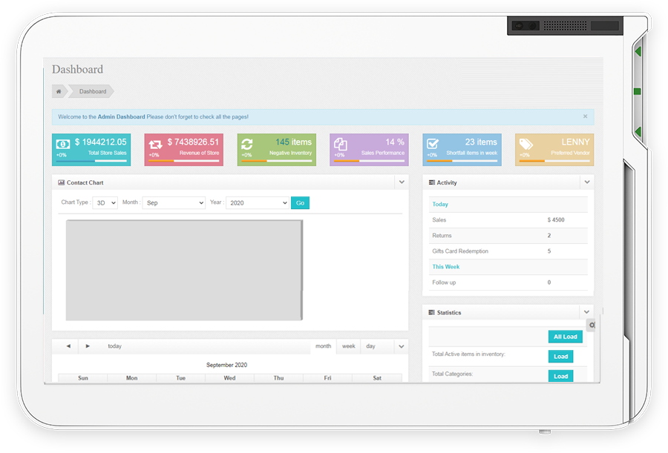Switch calendar to day view
This screenshot has width=668, height=453.
(x=370, y=346)
